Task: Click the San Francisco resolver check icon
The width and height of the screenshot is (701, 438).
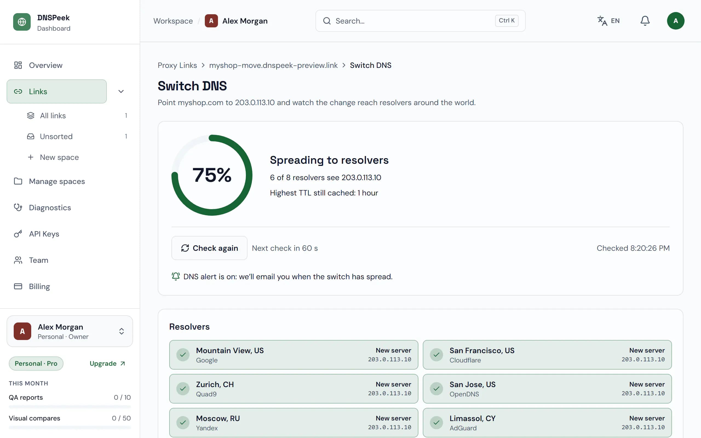Action: [x=436, y=355]
